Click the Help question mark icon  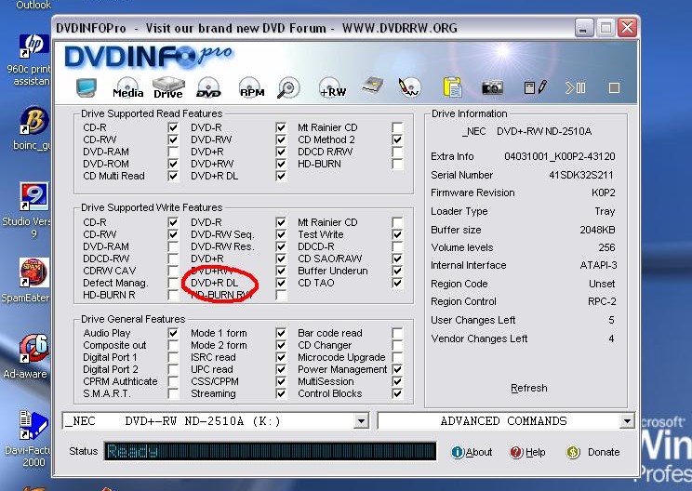pyautogui.click(x=516, y=452)
